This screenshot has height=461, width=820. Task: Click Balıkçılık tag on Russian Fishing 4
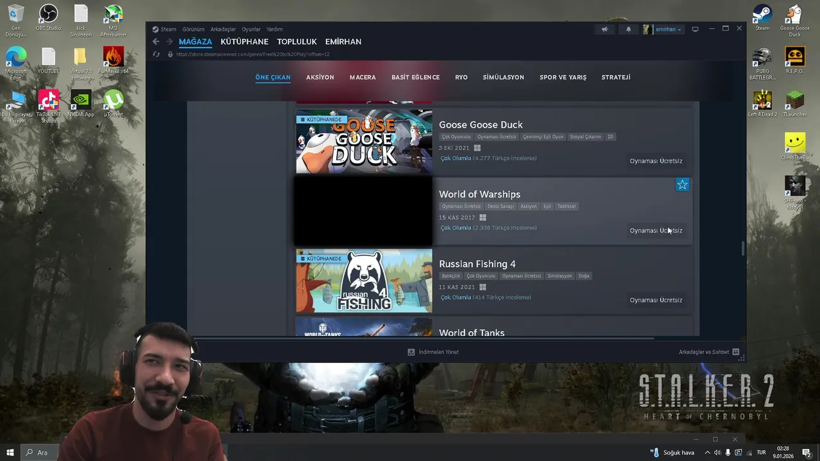click(451, 276)
